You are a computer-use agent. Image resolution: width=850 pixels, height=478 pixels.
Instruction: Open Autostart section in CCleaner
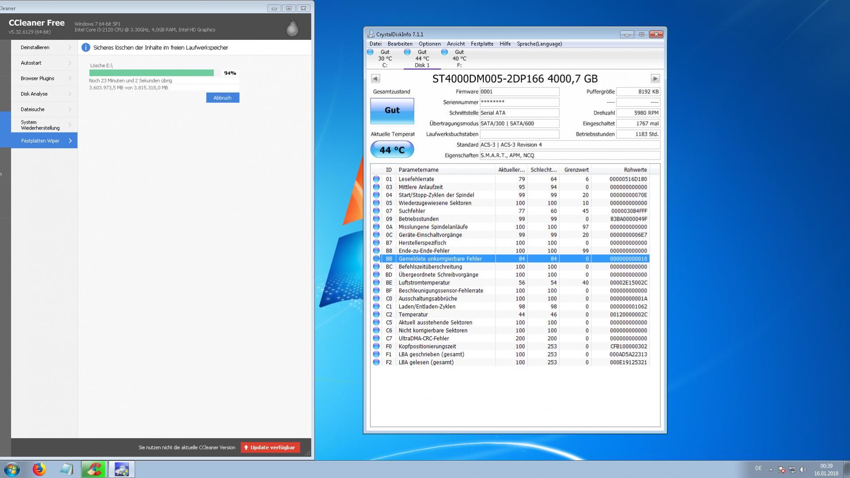pos(44,63)
